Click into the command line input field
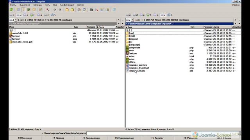250x140 pixels. [162, 133]
